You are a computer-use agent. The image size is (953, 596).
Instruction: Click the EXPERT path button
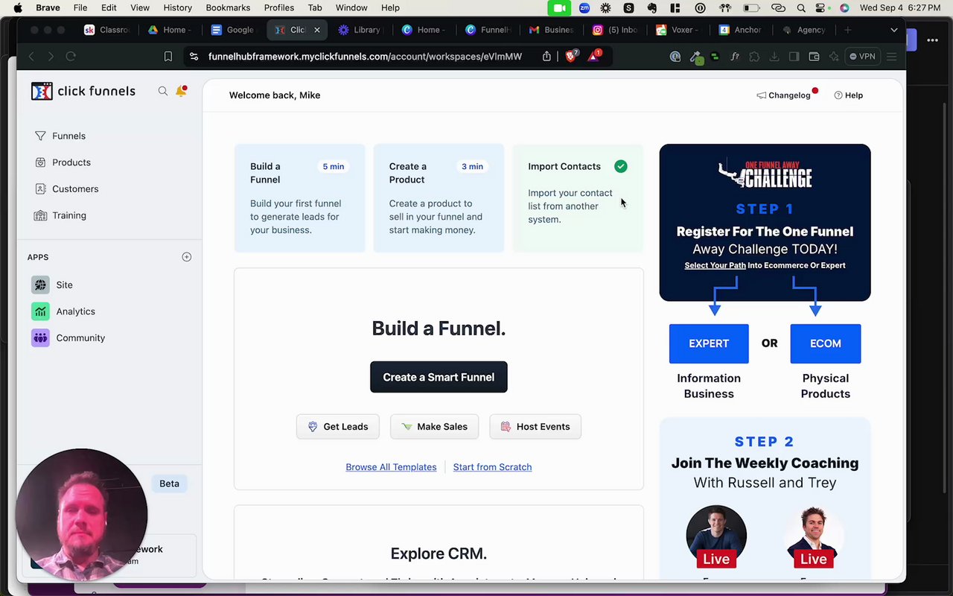[x=709, y=343]
